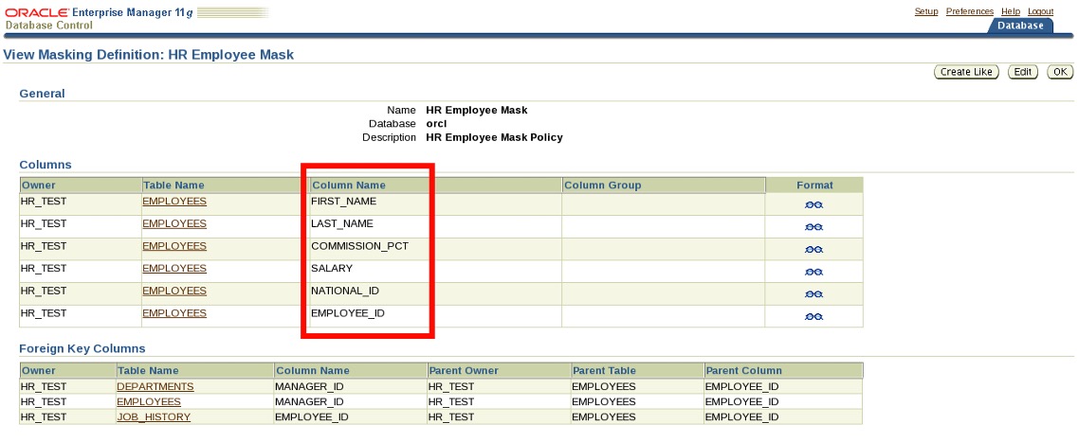Open the format glasses icon for LAST_NAME

tap(814, 227)
